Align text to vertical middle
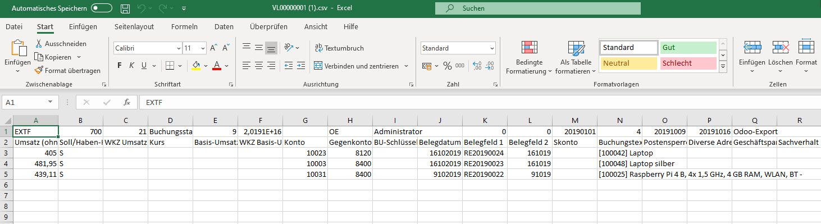The height and width of the screenshot is (224, 821). [258, 48]
